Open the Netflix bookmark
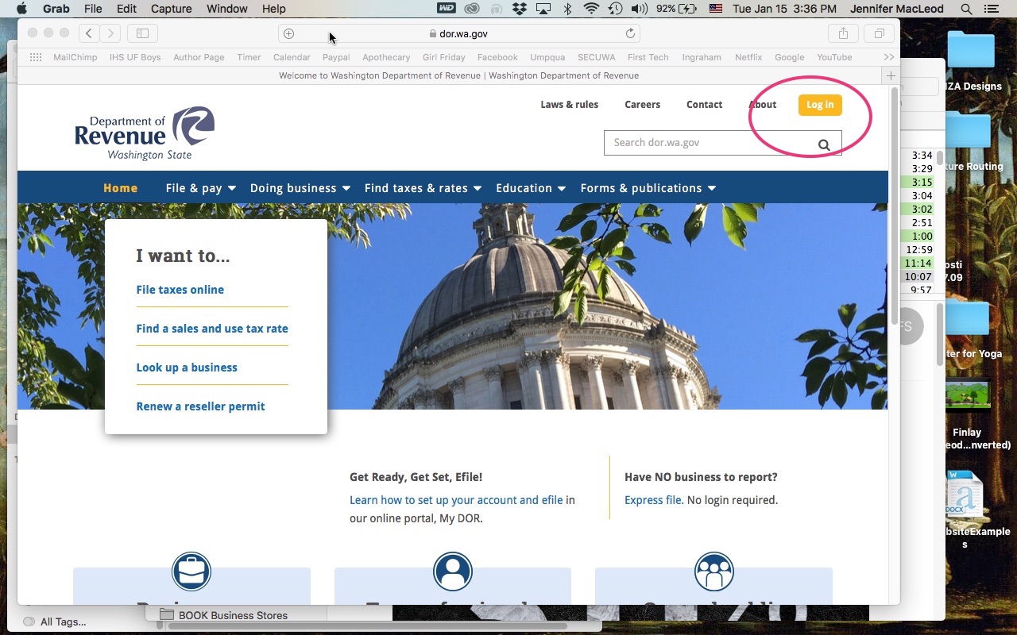 (x=748, y=57)
